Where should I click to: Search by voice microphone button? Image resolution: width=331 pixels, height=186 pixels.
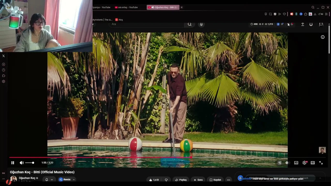pos(201,24)
